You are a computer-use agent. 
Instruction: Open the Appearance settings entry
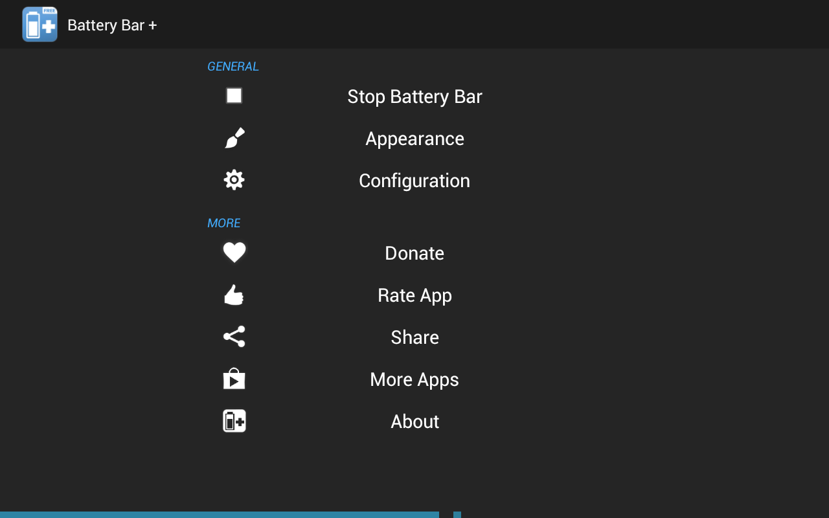(x=414, y=139)
